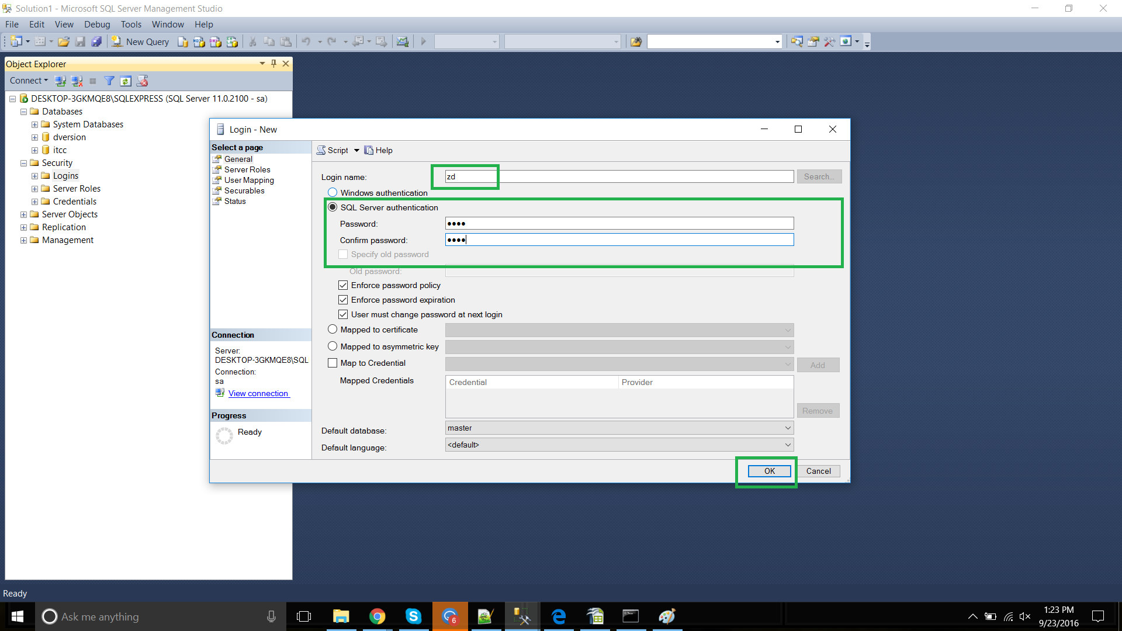
Task: Click the OK button
Action: click(769, 471)
